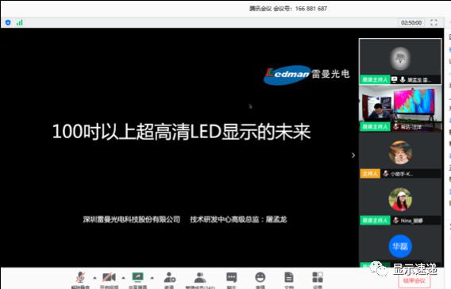
Task: Expand screen share options arrow
Action: tap(152, 278)
